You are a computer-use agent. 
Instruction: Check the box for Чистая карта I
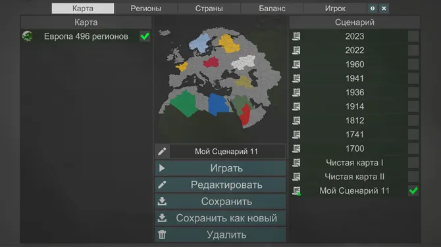(413, 162)
